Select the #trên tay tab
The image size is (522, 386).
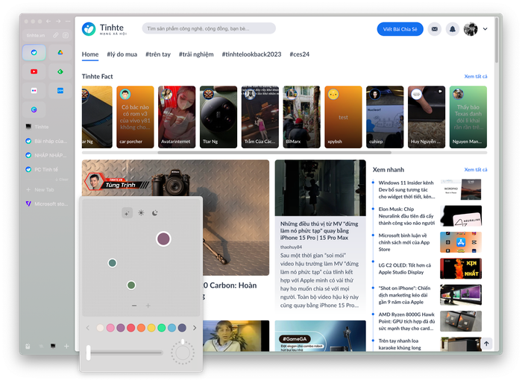[158, 54]
